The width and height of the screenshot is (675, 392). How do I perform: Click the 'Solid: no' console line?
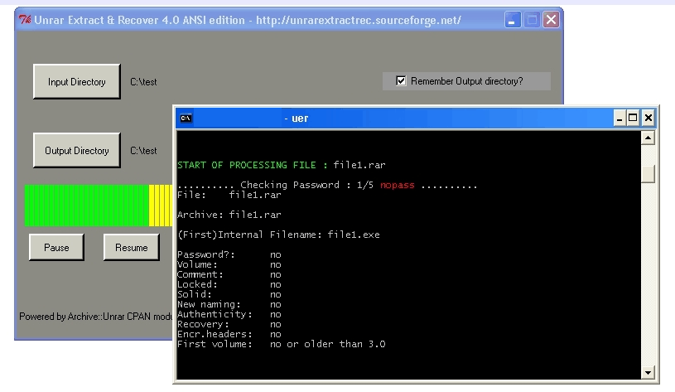click(229, 294)
